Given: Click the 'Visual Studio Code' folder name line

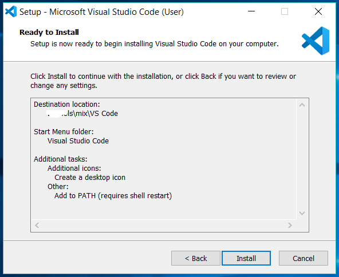Looking at the screenshot, I should [x=78, y=140].
